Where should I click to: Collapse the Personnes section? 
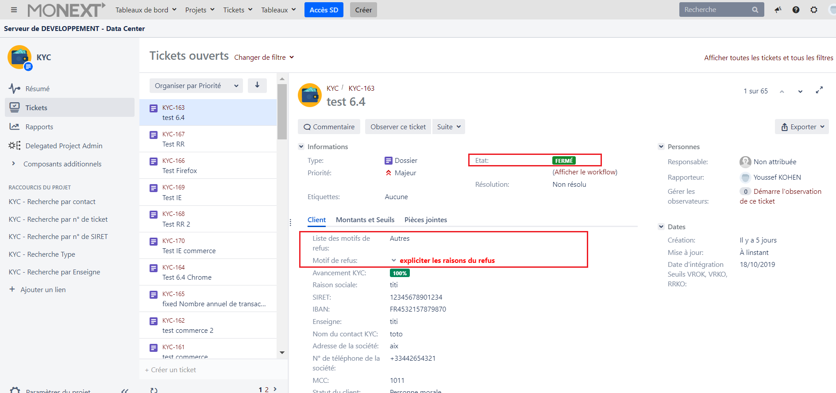click(661, 146)
